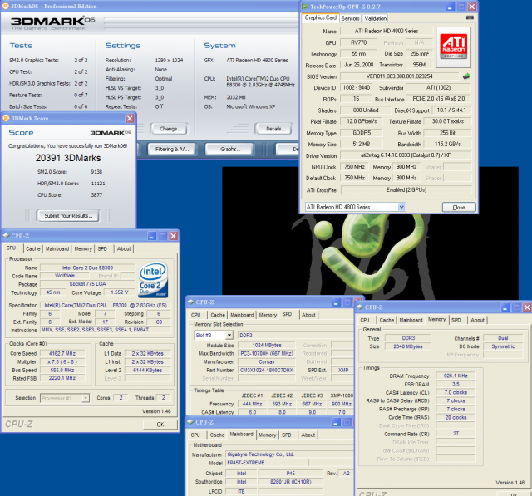Click the title icon of the CPU-Z Memory window
This screenshot has width=532, height=496.
(360, 307)
